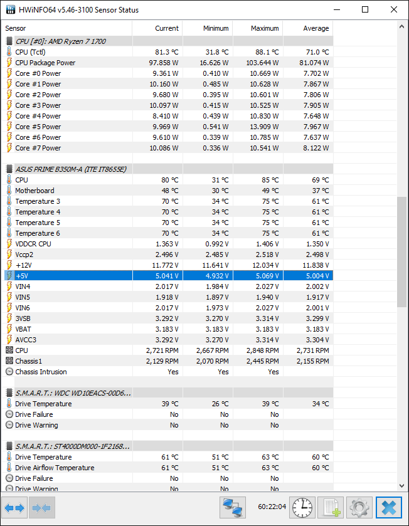Click the round icon for Chassis Intrusion
The height and width of the screenshot is (526, 409).
coord(9,372)
